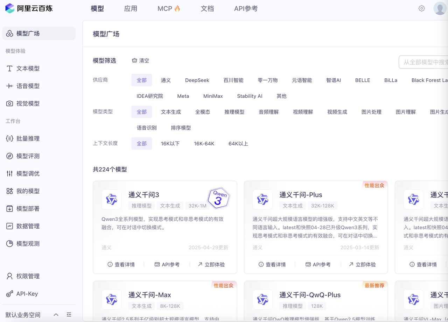This screenshot has width=448, height=322.
Task: View details 查看详情 for 通义千问-Plus
Action: (272, 265)
